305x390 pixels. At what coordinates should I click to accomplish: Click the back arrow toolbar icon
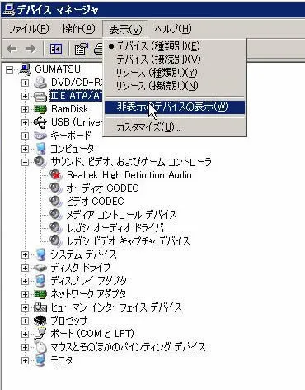coord(12,49)
